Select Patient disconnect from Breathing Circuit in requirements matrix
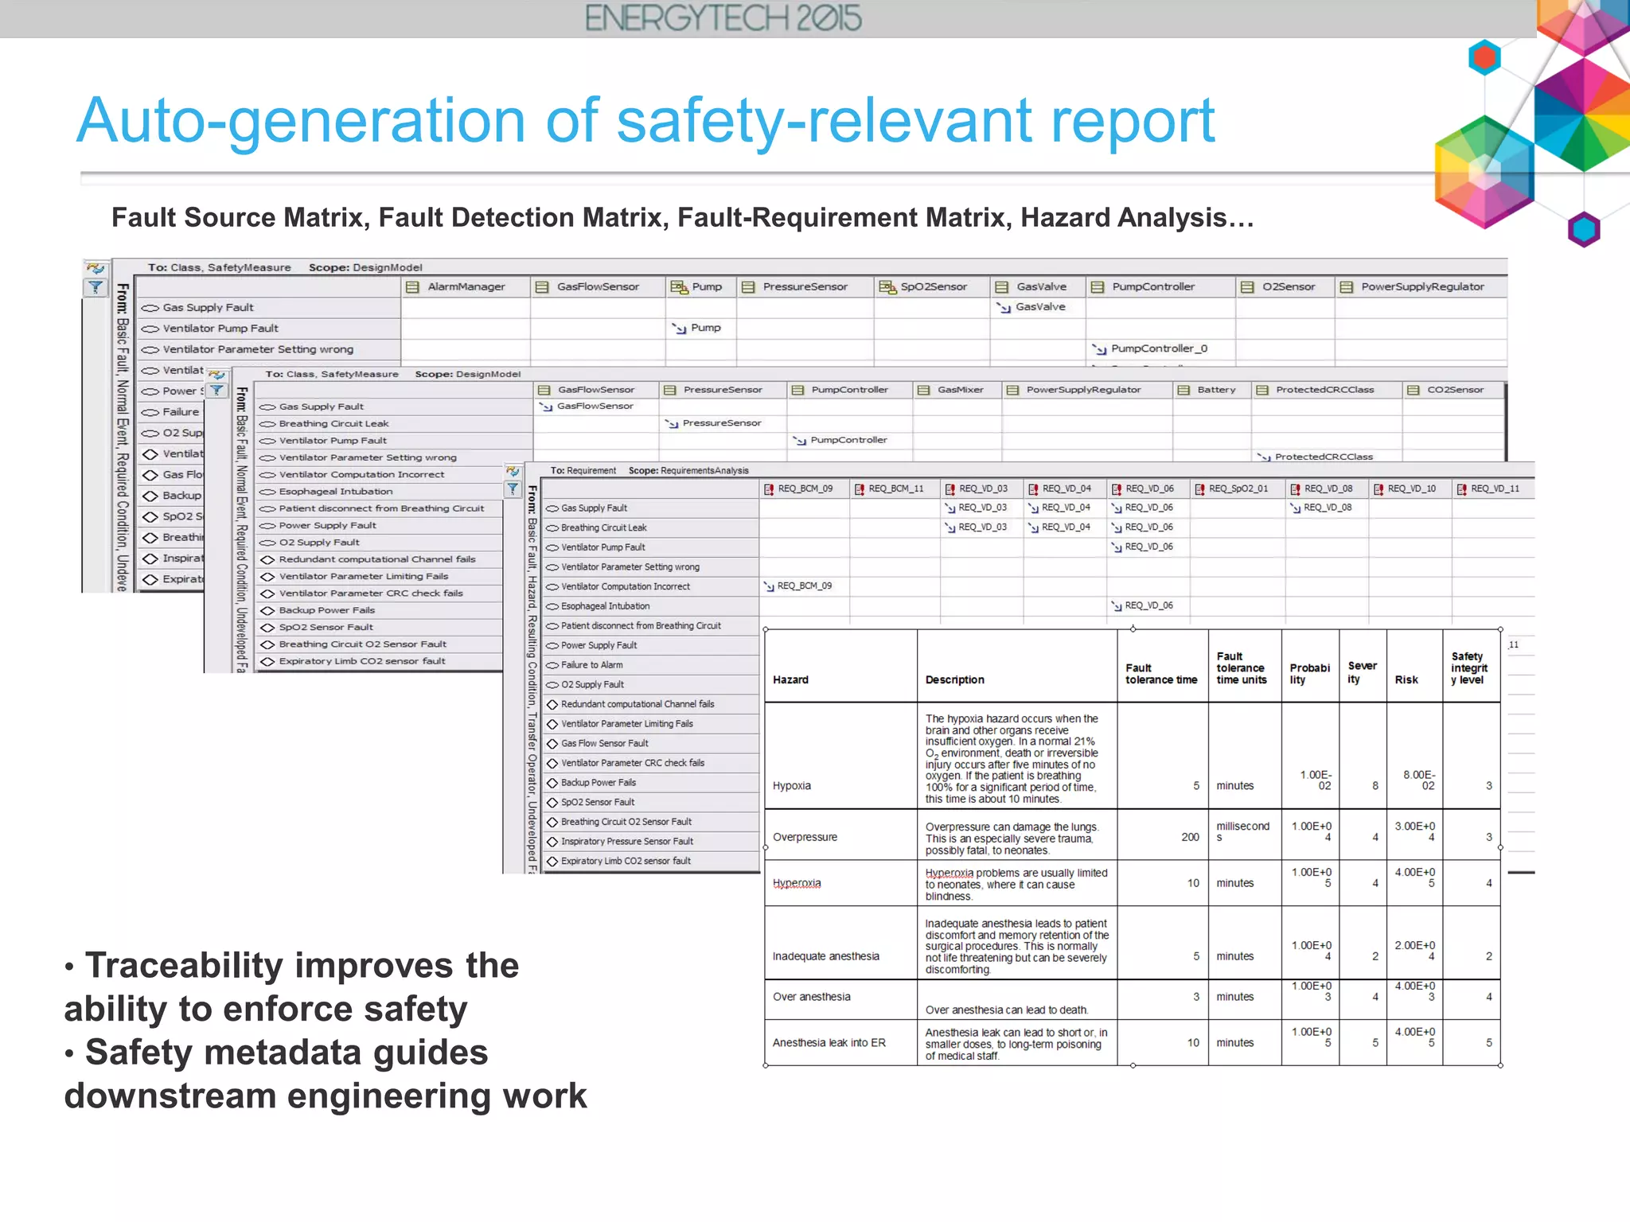This screenshot has width=1630, height=1222. click(650, 626)
